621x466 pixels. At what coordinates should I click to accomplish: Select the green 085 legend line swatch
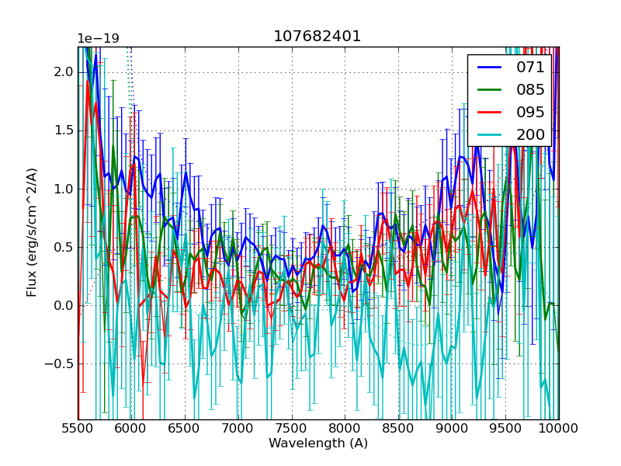[x=489, y=90]
